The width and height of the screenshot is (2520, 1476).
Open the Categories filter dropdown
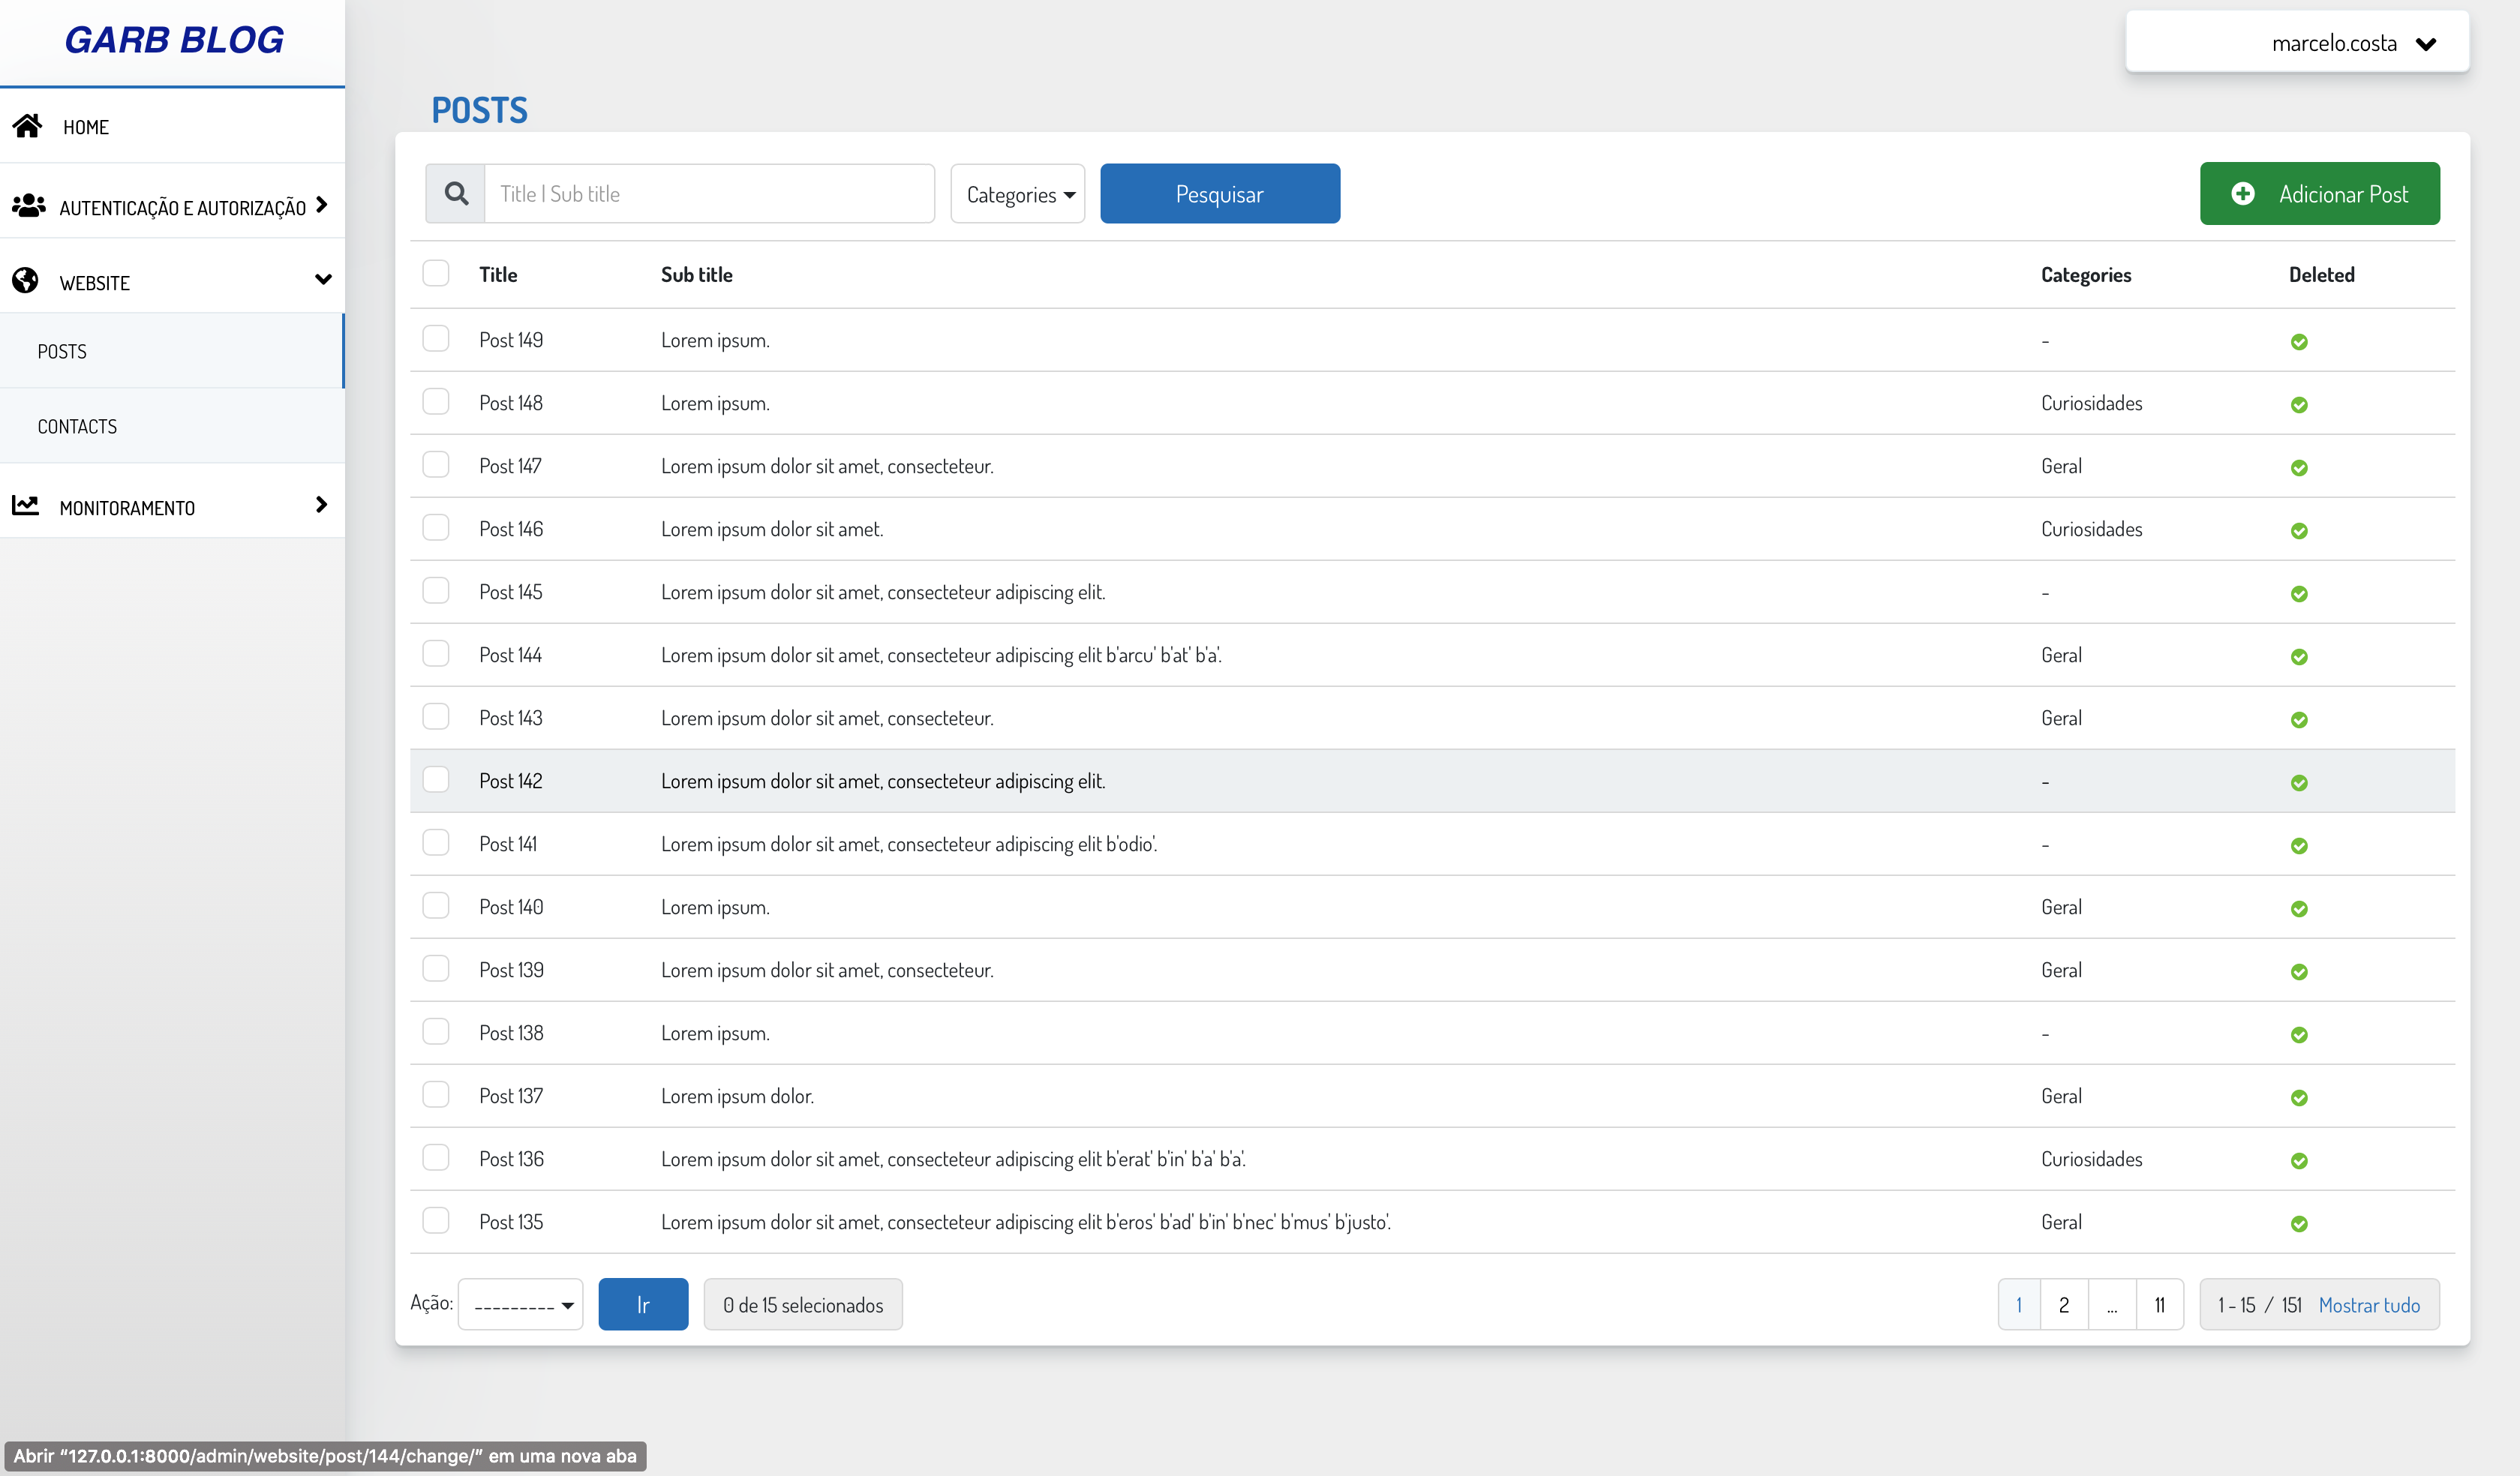1018,194
